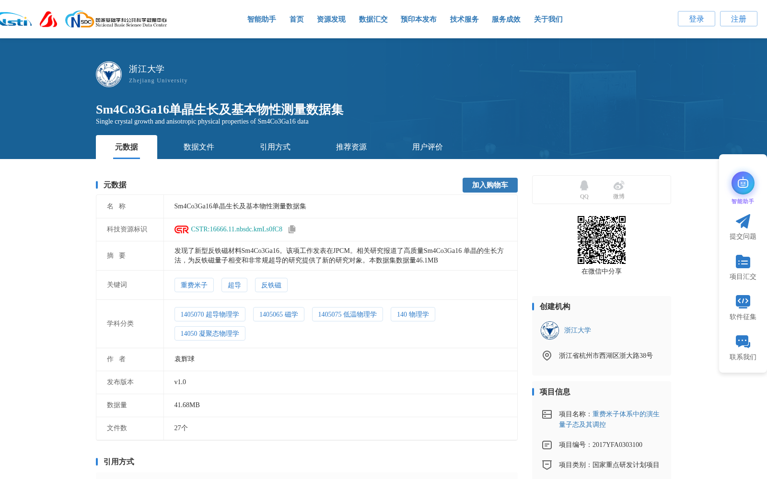This screenshot has width=767, height=479.
Task: Click the WeChat share QR code
Action: [602, 240]
